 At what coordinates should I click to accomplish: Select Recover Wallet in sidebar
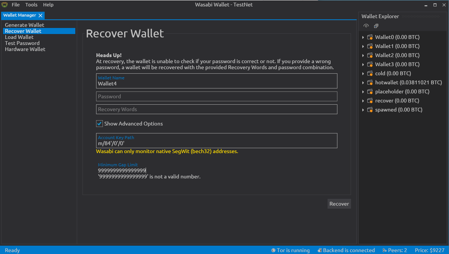pyautogui.click(x=39, y=31)
